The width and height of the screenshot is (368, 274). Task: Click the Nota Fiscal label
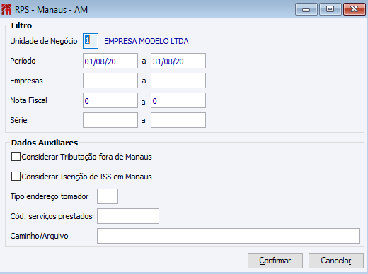28,100
